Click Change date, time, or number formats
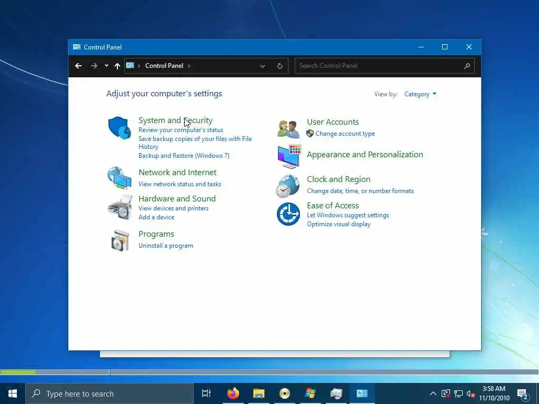 [360, 191]
